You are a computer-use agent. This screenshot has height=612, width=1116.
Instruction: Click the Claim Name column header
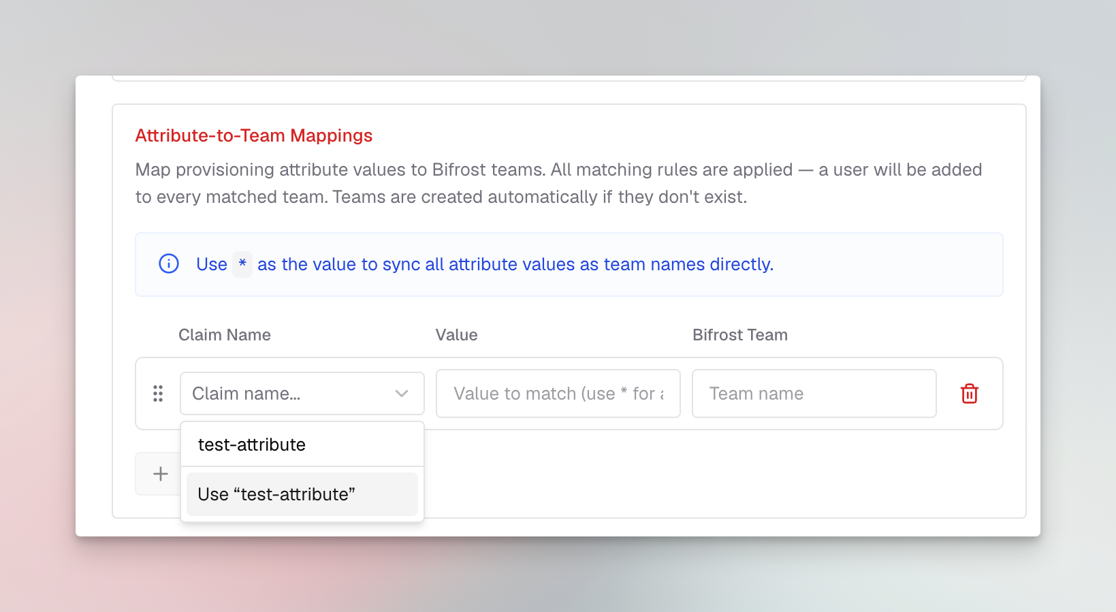(x=225, y=335)
